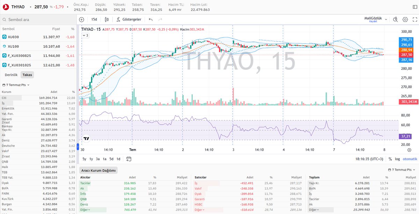Toggle percent scale on the chart
The image size is (419, 214).
pos(390,159)
